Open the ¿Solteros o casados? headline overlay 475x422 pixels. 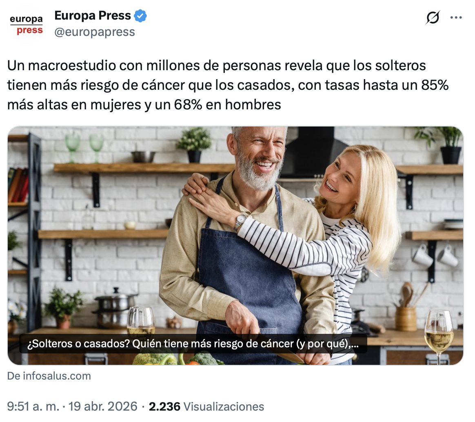click(x=193, y=344)
